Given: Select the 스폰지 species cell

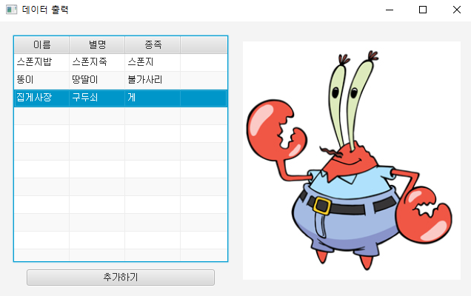Looking at the screenshot, I should tap(153, 62).
